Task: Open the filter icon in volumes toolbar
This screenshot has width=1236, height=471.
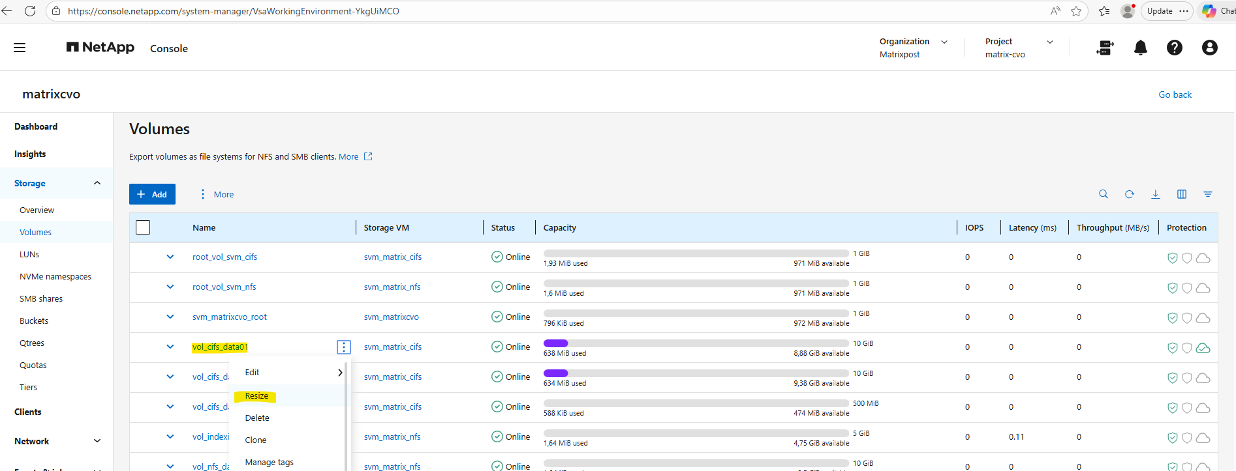Action: (1207, 194)
